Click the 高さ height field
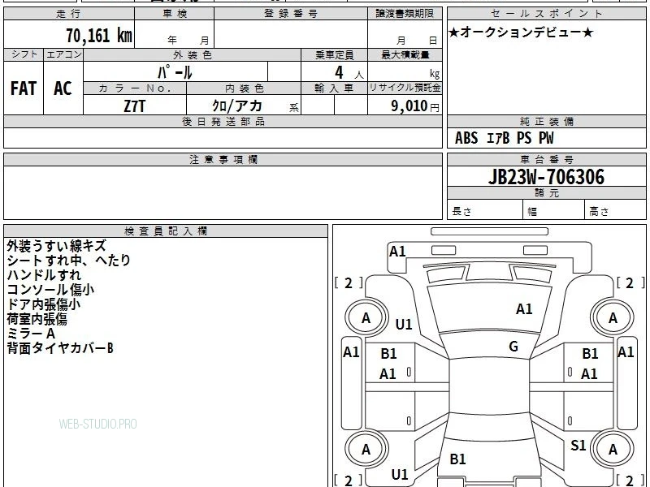The image size is (650, 487). coord(615,210)
